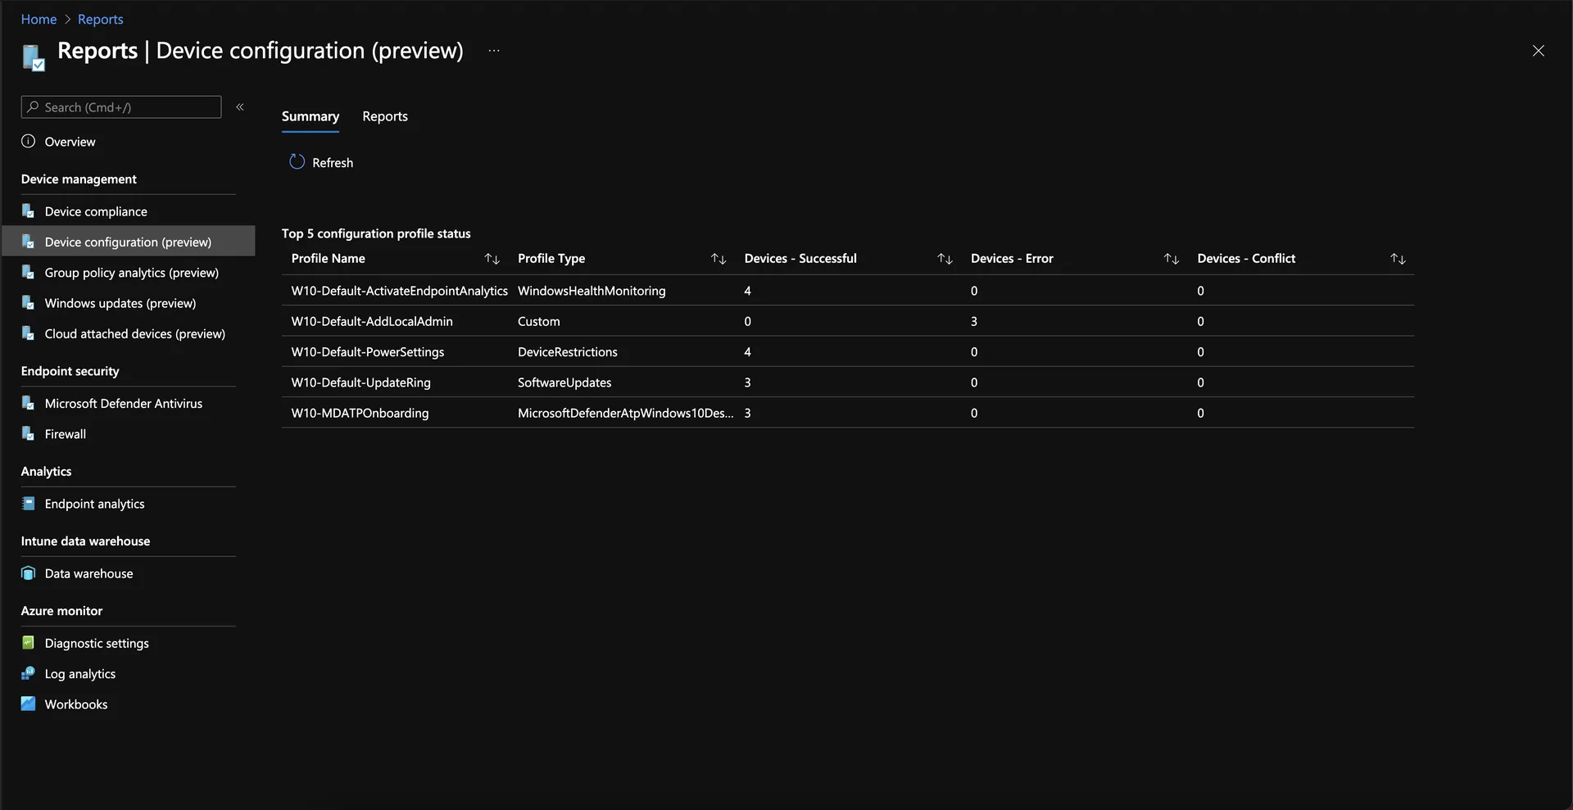Sort by Devices - Successful arrows
Screen dimensions: 1573x810
[x=945, y=259]
